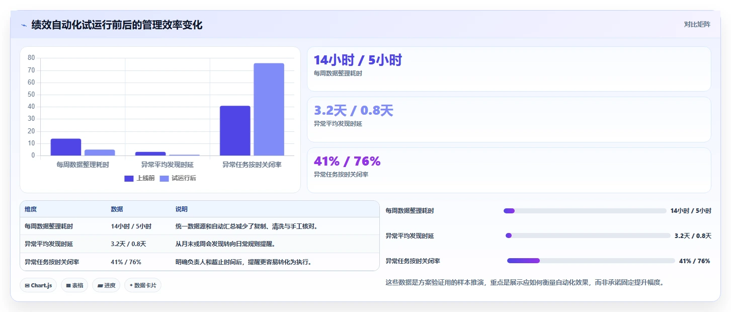Click the 维度 table column header
731x312 pixels.
(31, 209)
